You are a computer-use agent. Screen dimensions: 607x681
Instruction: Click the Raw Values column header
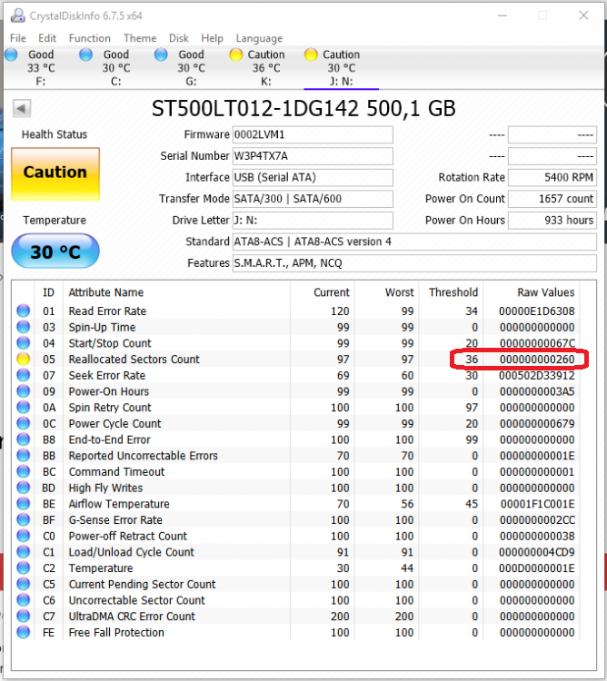[x=546, y=292]
